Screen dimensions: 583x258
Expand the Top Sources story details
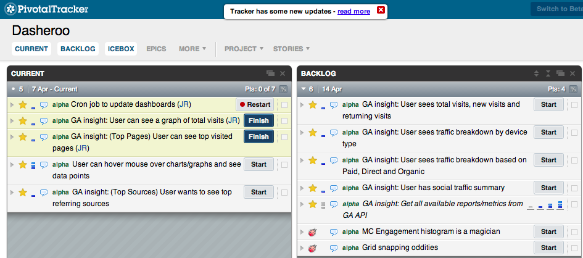coord(12,193)
